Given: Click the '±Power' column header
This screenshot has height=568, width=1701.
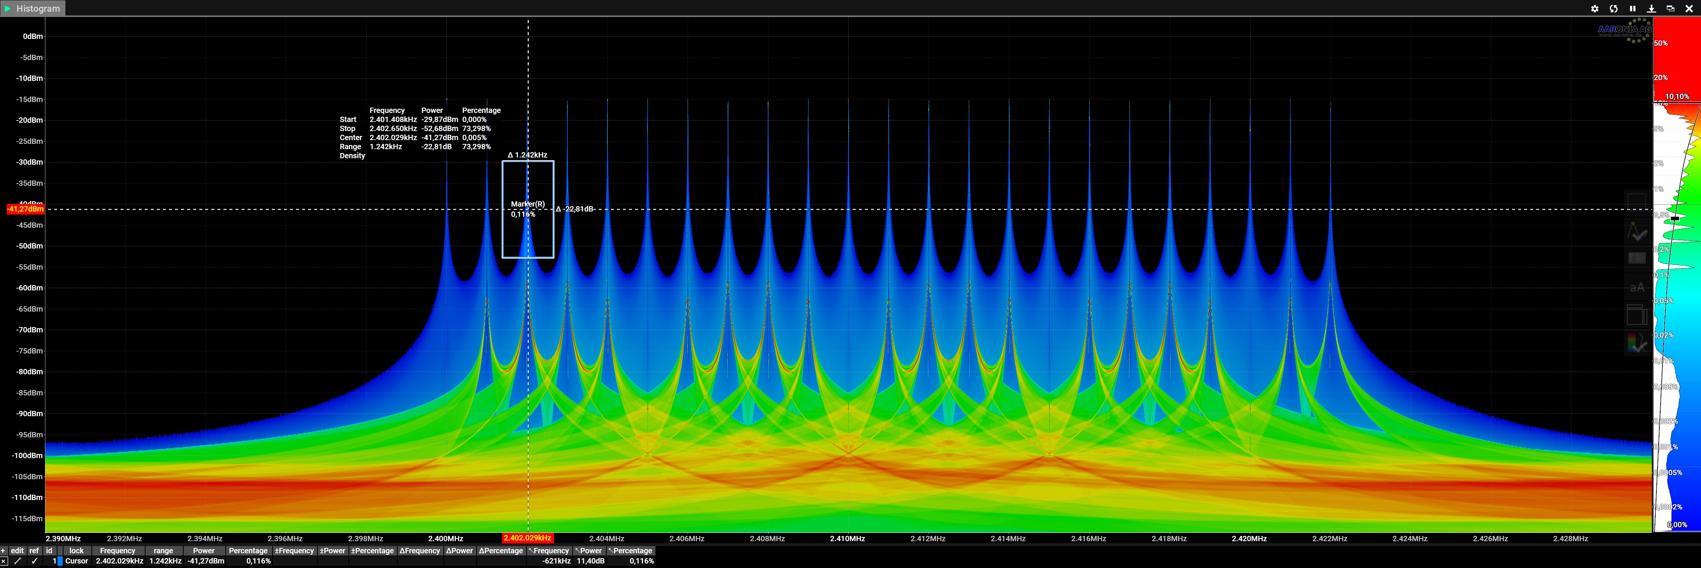Looking at the screenshot, I should pos(333,551).
